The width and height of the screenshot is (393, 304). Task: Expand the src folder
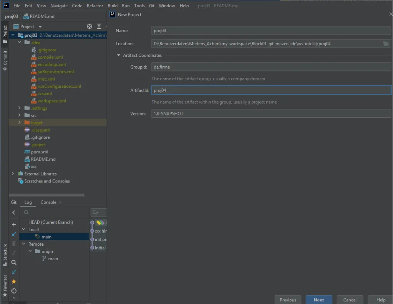pyautogui.click(x=20, y=115)
